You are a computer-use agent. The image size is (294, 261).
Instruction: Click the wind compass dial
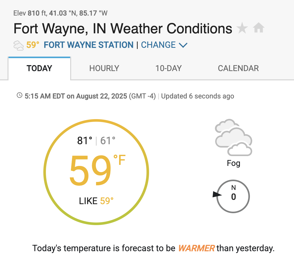pos(233,196)
